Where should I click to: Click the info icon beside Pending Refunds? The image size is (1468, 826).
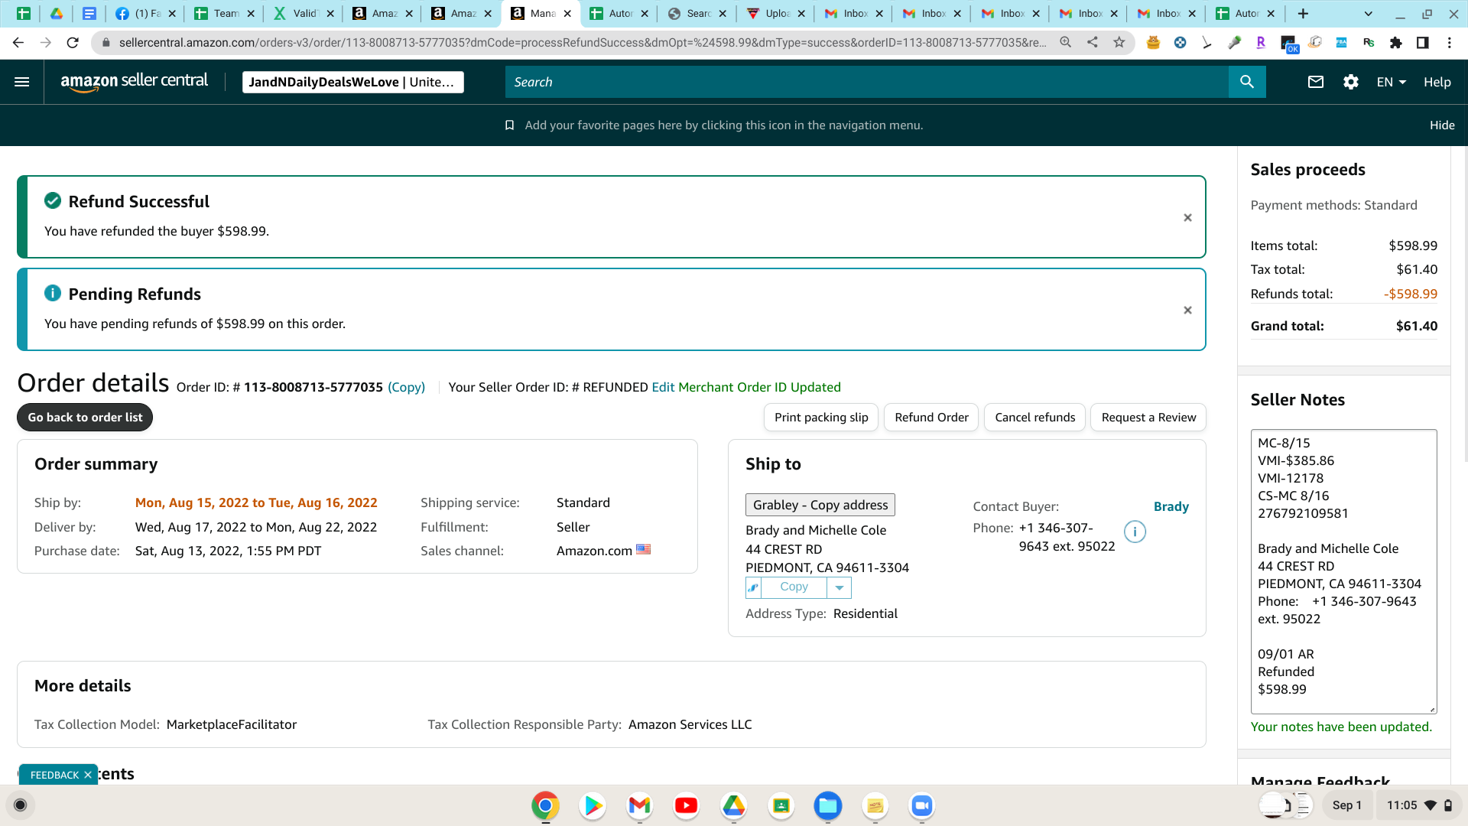(53, 293)
